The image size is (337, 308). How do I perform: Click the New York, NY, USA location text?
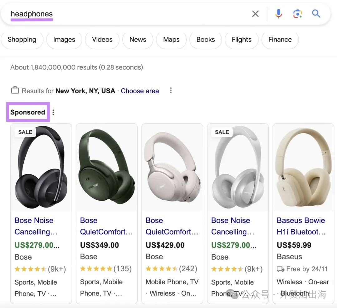point(85,91)
